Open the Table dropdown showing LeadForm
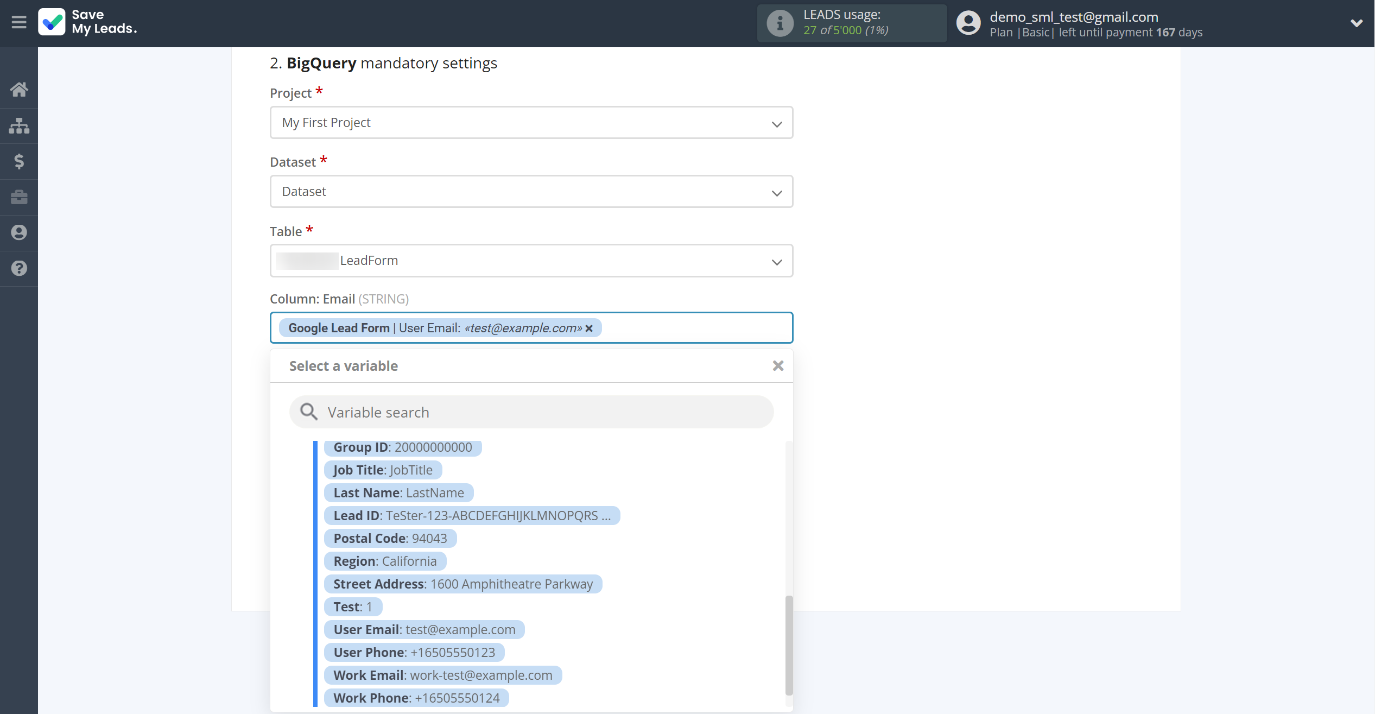 (x=531, y=261)
